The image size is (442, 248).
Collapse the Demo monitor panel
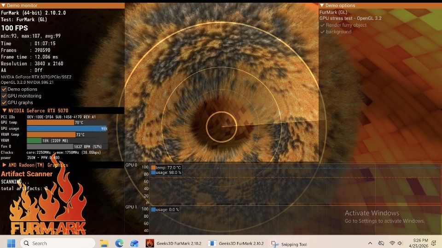(3, 6)
